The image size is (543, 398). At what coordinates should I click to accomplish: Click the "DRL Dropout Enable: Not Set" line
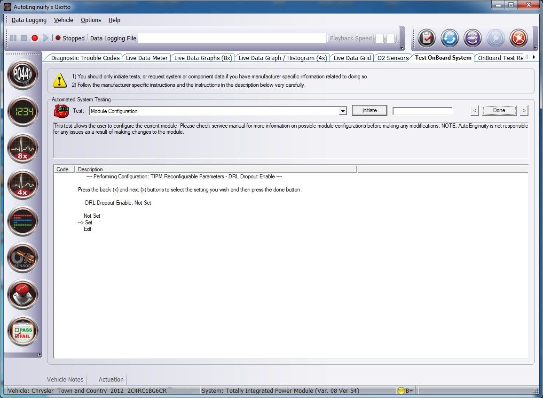pos(118,203)
